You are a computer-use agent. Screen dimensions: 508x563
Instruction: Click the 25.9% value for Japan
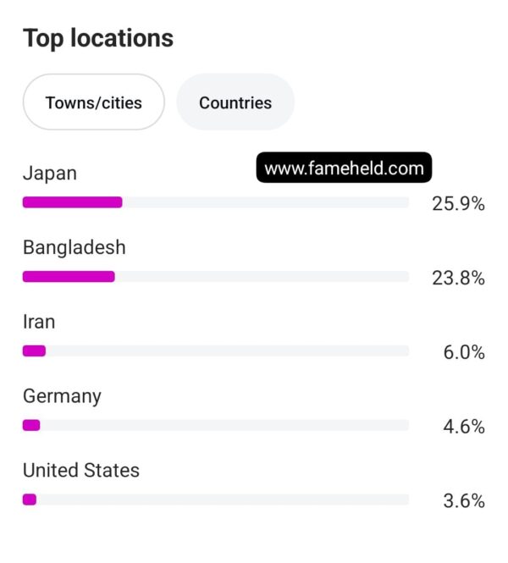[x=458, y=203]
